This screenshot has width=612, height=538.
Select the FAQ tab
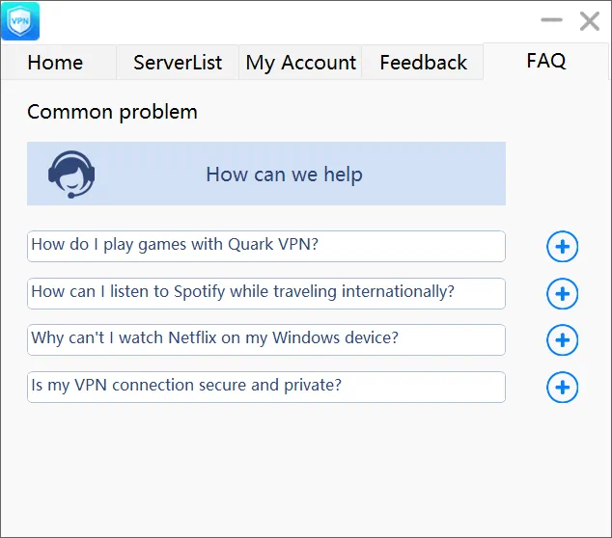(x=545, y=61)
